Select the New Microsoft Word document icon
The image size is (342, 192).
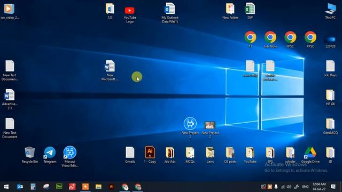coord(110,66)
